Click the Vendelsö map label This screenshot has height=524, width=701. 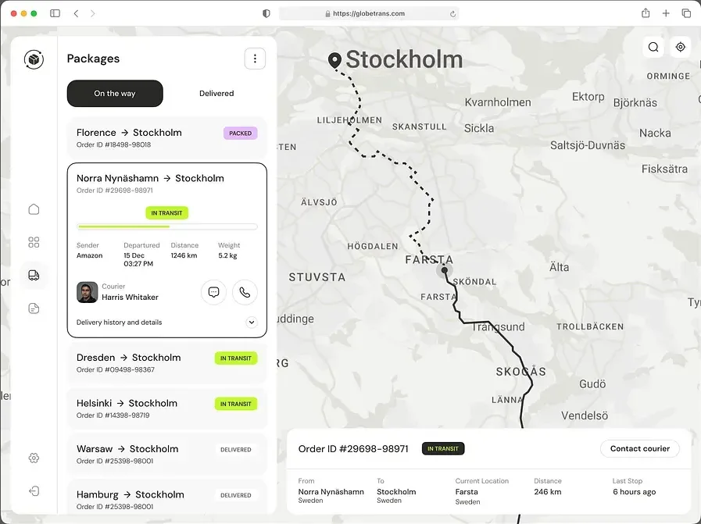585,416
